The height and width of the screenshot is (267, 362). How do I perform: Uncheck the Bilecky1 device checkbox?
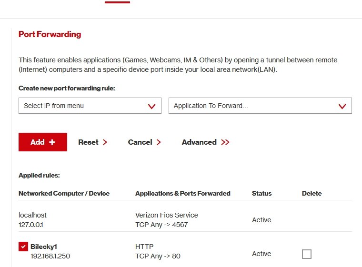pyautogui.click(x=23, y=247)
